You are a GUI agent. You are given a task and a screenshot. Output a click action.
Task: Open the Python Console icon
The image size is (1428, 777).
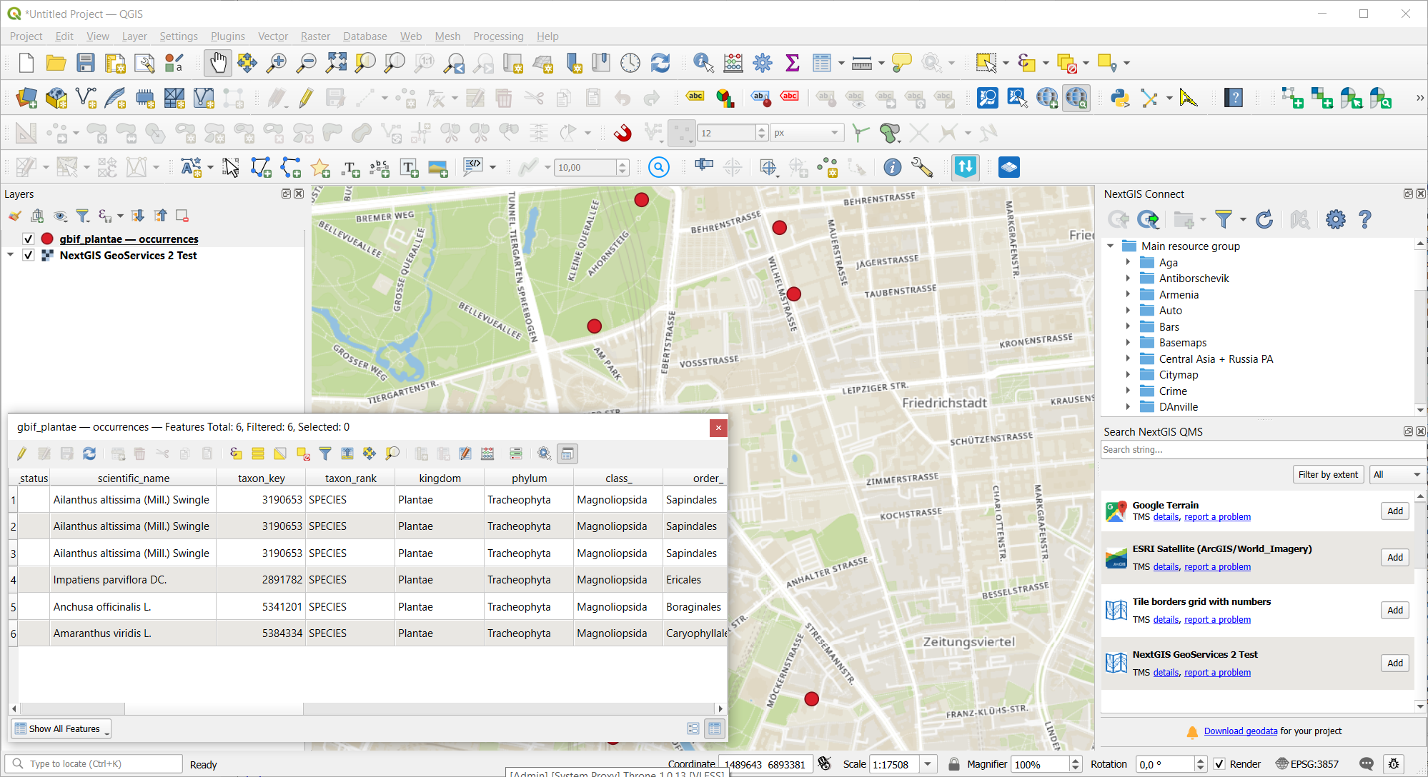click(x=1119, y=98)
